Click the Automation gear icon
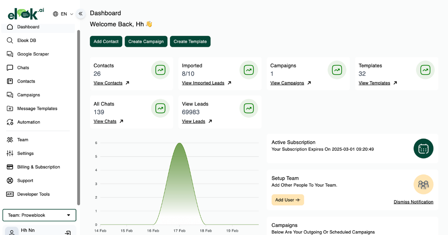Image resolution: width=448 pixels, height=235 pixels. [10, 122]
